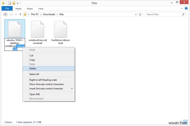Choose Select All from the context menu
Image resolution: width=190 pixels, height=126 pixels.
(49, 74)
